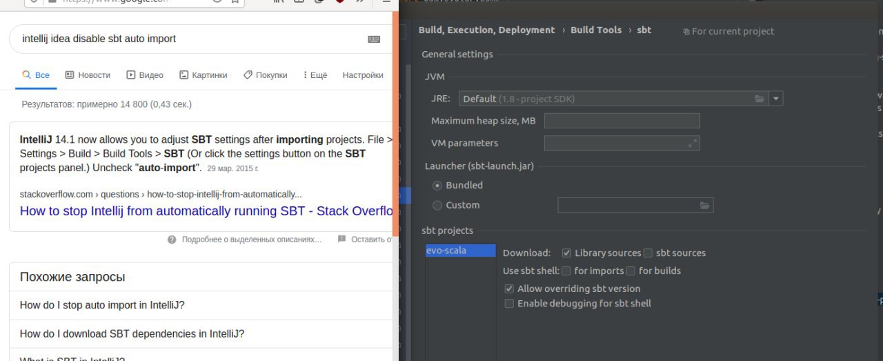Switch to the Все results tab

click(36, 75)
